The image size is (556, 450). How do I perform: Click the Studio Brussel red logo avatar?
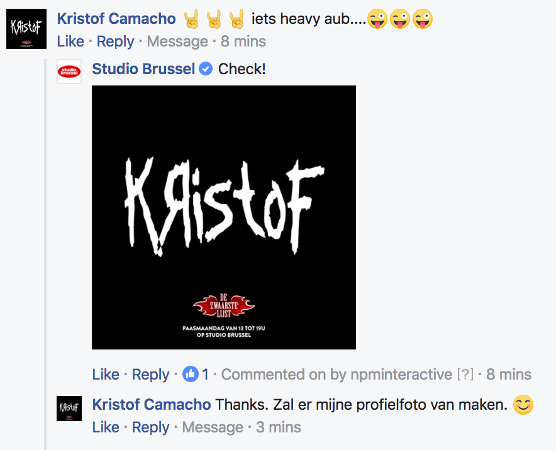click(x=69, y=72)
